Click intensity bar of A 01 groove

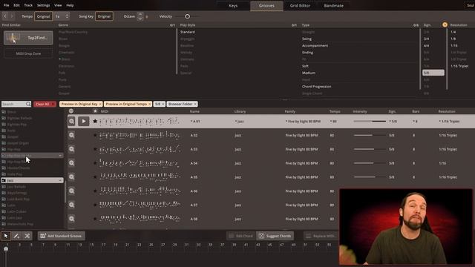point(370,122)
